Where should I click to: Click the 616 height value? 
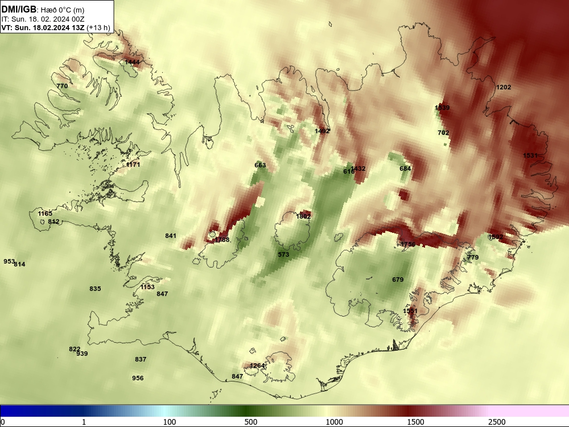tap(349, 171)
